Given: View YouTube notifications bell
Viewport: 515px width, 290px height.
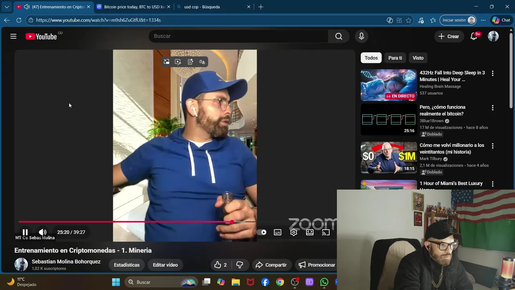Looking at the screenshot, I should 474,36.
